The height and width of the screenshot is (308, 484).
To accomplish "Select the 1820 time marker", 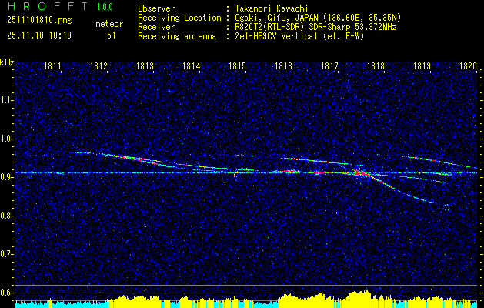I will click(x=467, y=67).
